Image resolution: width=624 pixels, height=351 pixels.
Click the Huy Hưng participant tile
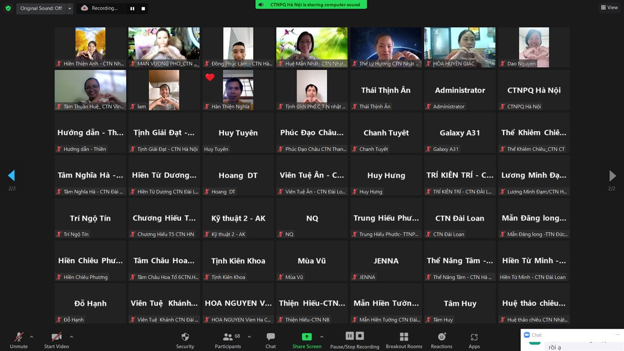(x=386, y=175)
